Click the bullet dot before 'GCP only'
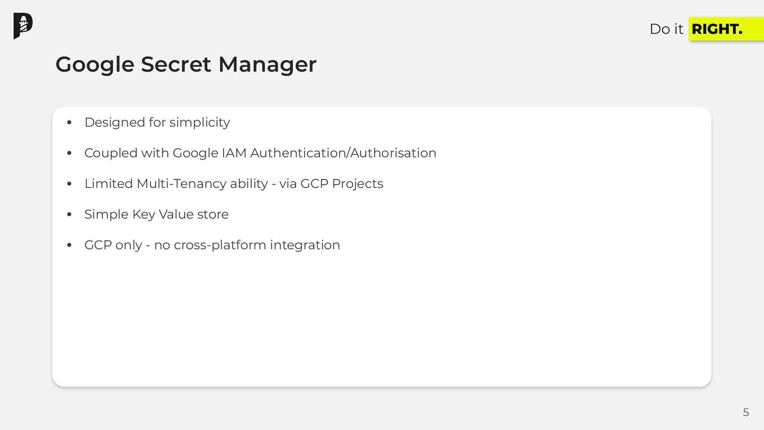Viewport: 764px width, 430px height. tap(70, 245)
